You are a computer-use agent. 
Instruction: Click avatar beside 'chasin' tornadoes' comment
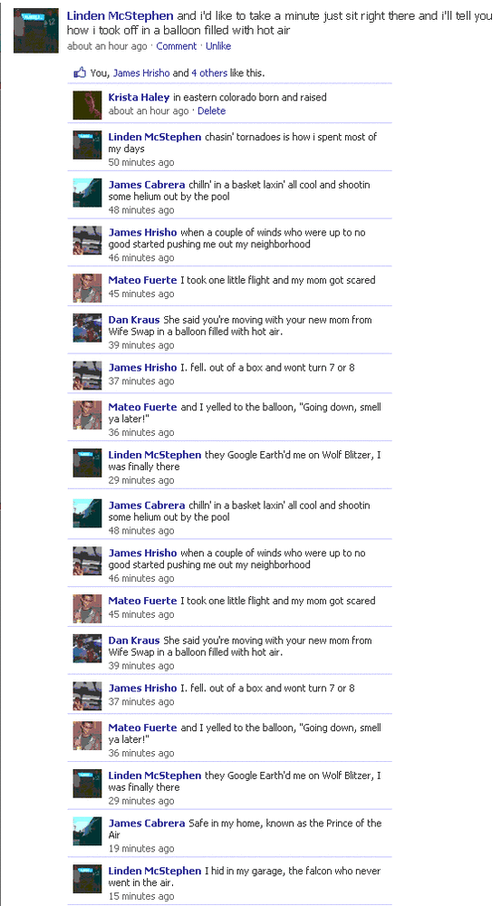click(87, 144)
